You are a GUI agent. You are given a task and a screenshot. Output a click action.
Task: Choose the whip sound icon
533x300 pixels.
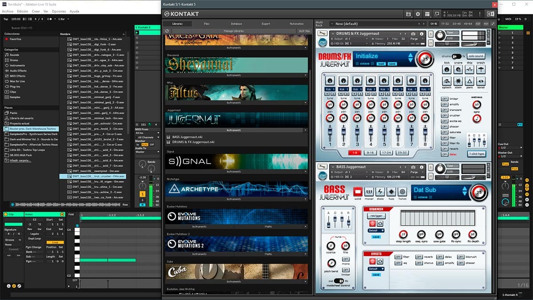click(470, 70)
